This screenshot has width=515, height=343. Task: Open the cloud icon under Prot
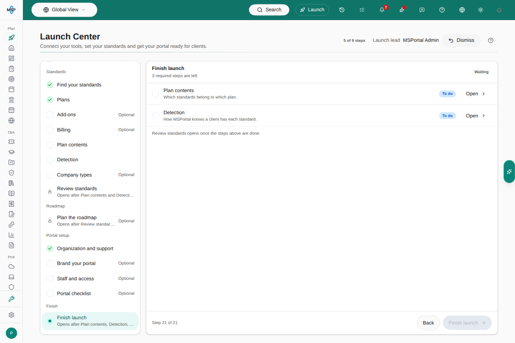tap(11, 266)
